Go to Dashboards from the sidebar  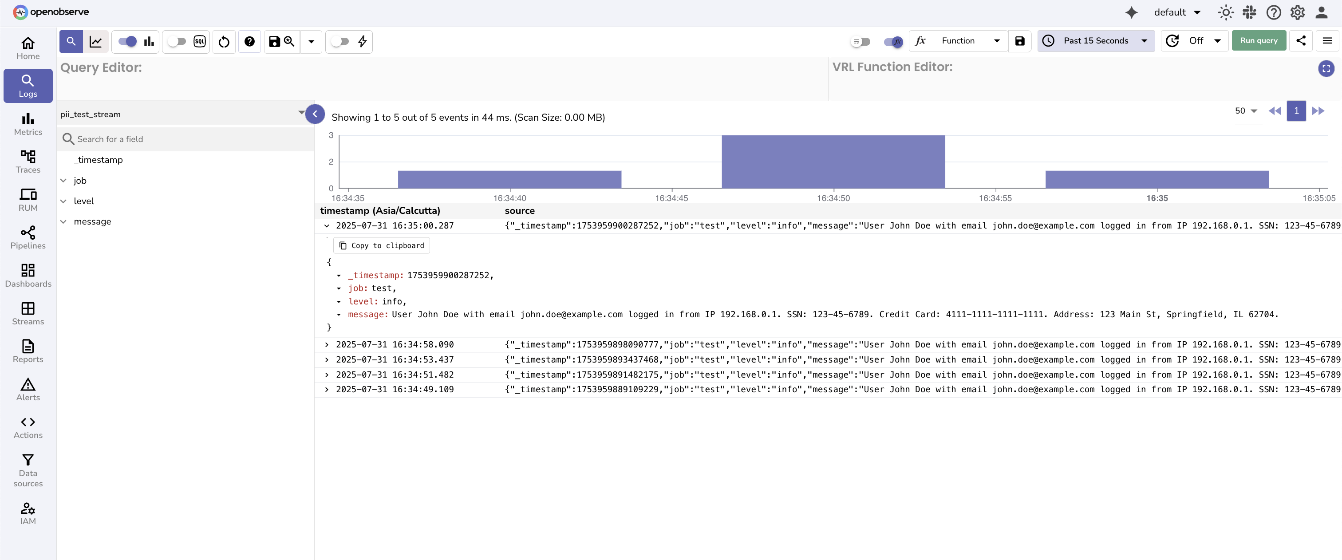pos(28,275)
